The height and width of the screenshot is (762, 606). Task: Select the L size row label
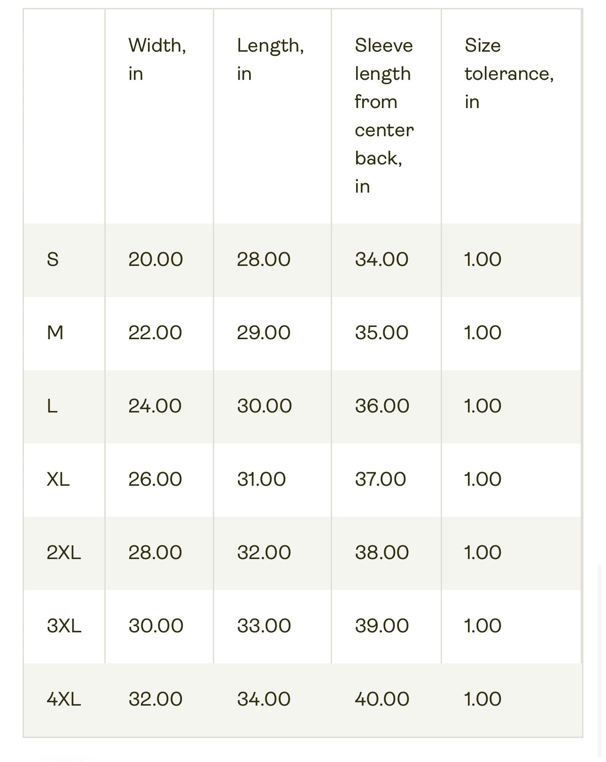52,406
